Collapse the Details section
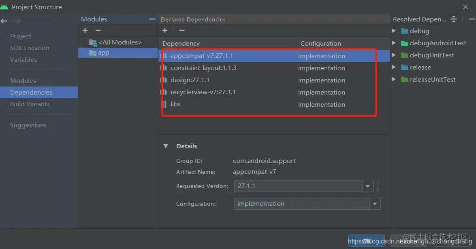The width and height of the screenshot is (476, 249). (x=166, y=146)
